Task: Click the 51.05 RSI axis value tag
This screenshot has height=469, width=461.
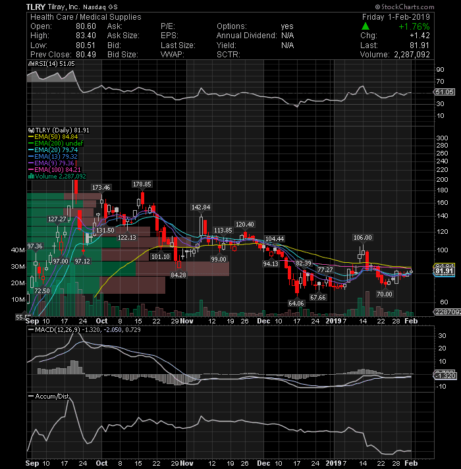Action: (444, 92)
